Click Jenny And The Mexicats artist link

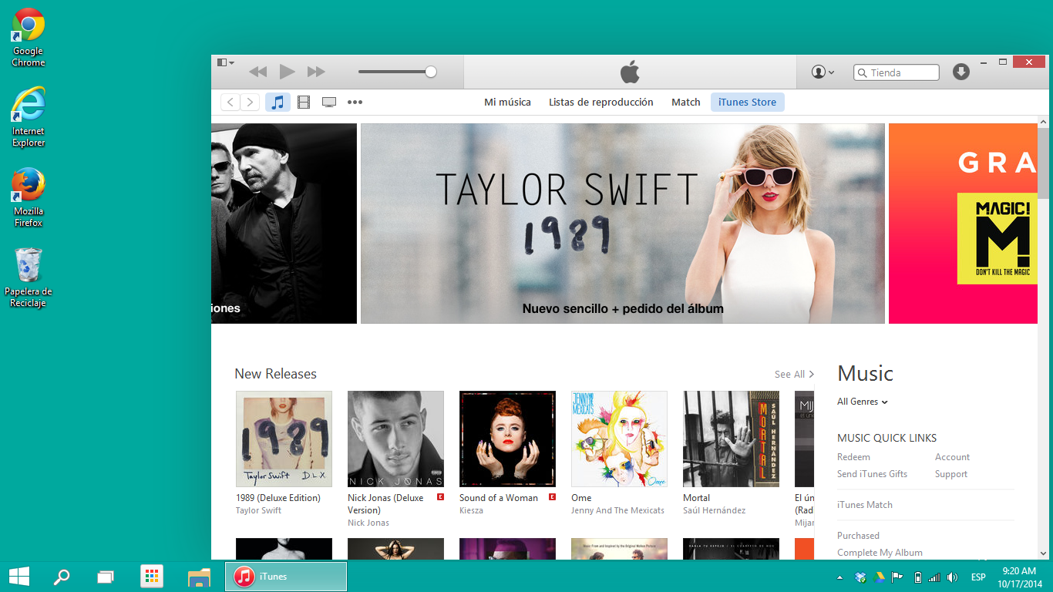click(617, 510)
